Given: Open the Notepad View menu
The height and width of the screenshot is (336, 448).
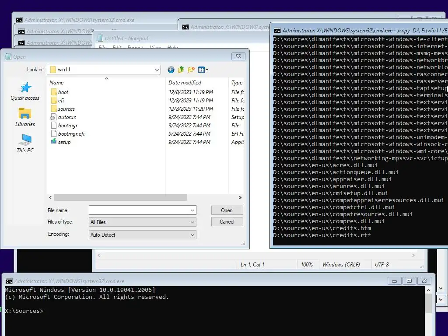Looking at the screenshot, I should [155, 47].
